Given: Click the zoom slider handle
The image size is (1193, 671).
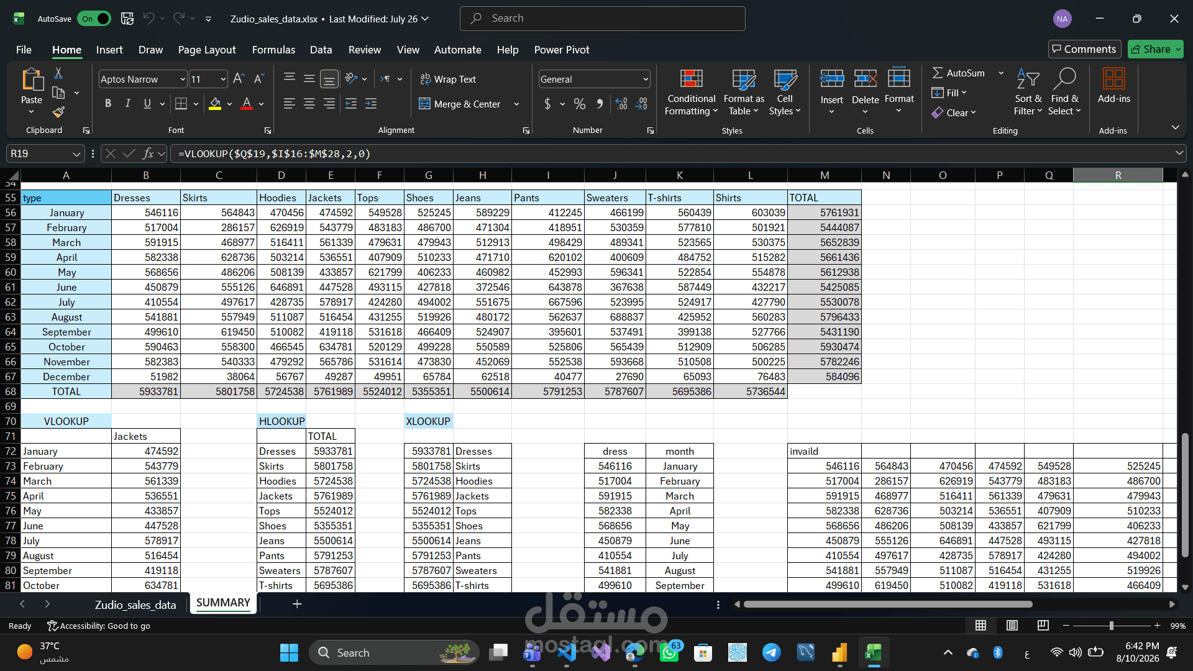Looking at the screenshot, I should coord(1111,626).
